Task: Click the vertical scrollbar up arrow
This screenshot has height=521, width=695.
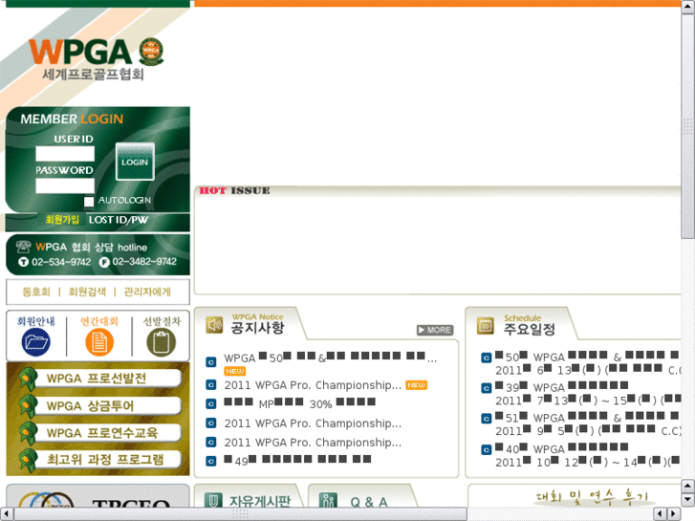Action: 688,7
